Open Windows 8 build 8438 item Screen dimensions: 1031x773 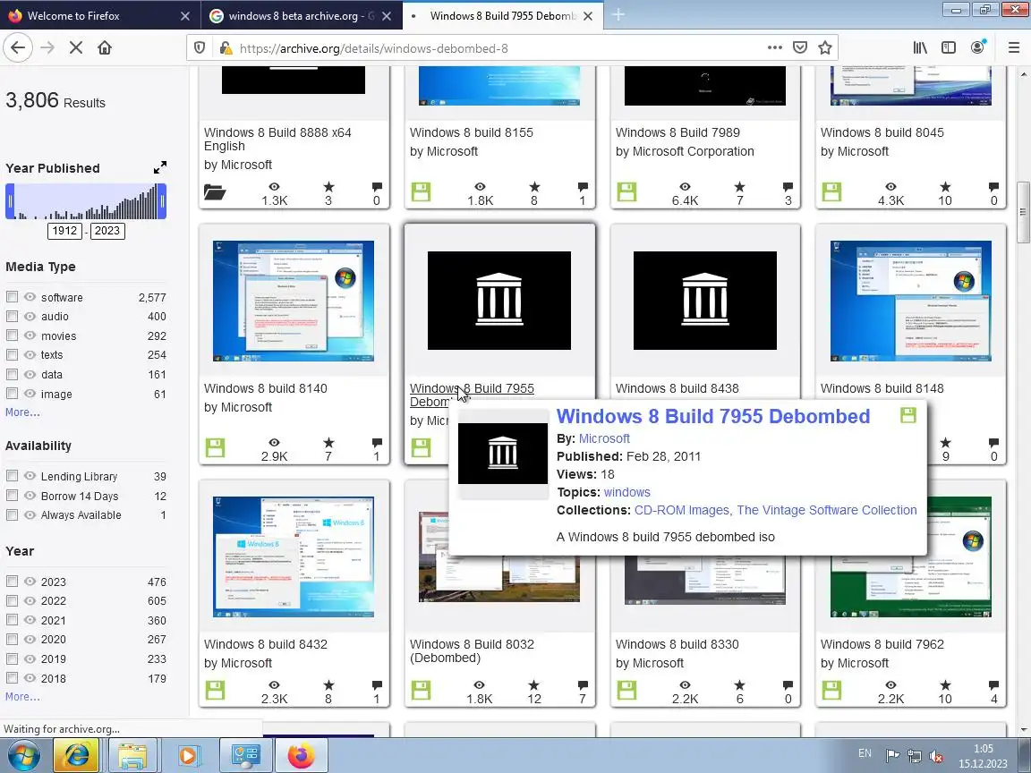coord(677,388)
